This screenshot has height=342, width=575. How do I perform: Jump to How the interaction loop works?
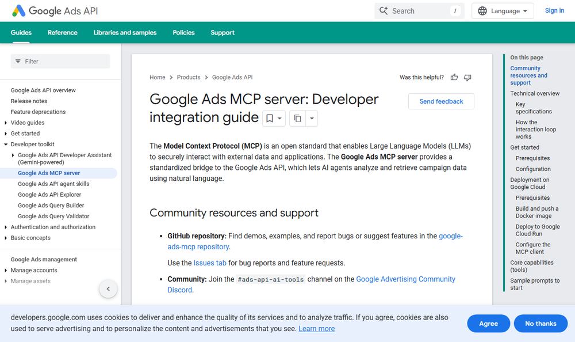point(536,130)
